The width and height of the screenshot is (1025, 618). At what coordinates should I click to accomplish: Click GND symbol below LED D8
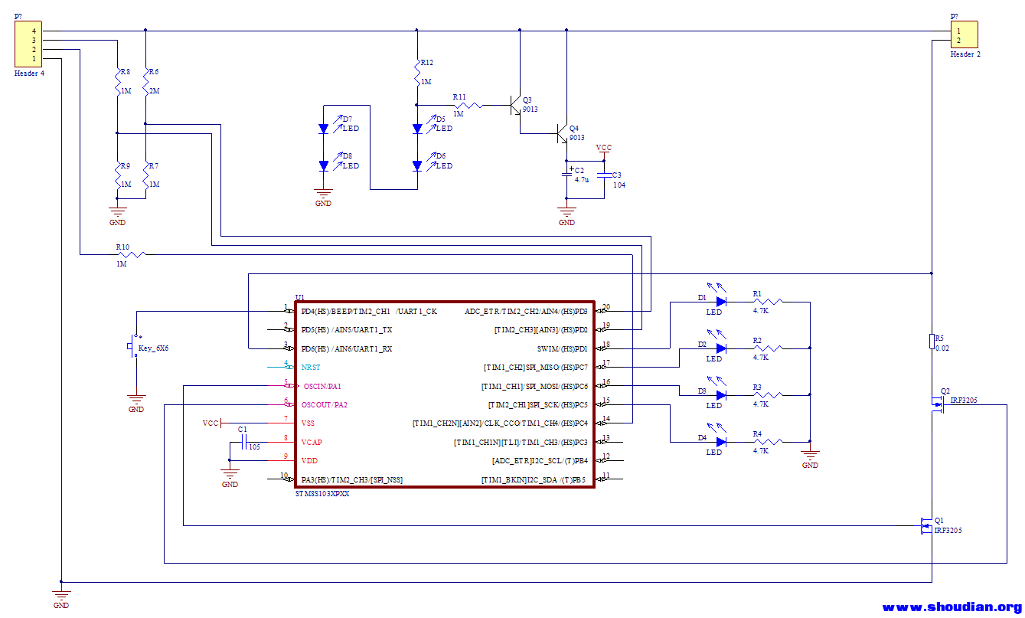coord(324,195)
